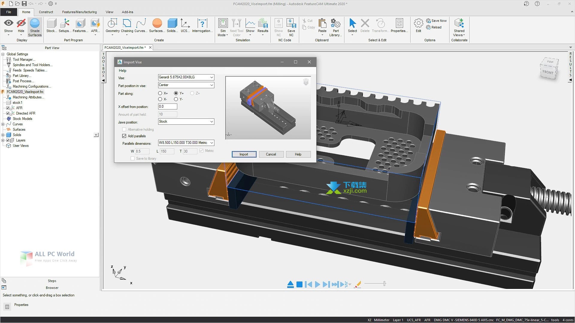
Task: Open the Steps panel
Action: (52, 281)
